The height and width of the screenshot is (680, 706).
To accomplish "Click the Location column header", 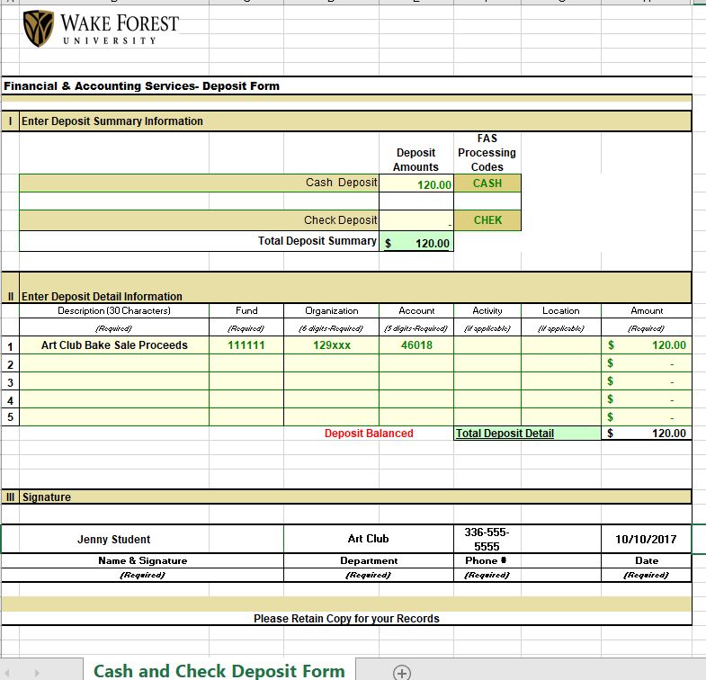I will [561, 310].
